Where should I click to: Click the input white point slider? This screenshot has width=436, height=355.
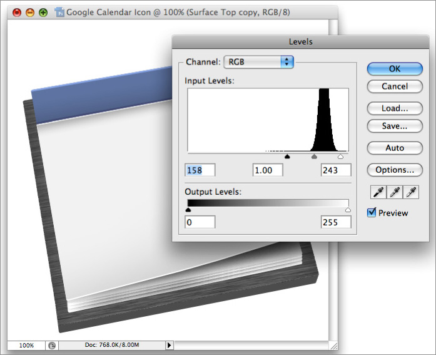point(340,157)
